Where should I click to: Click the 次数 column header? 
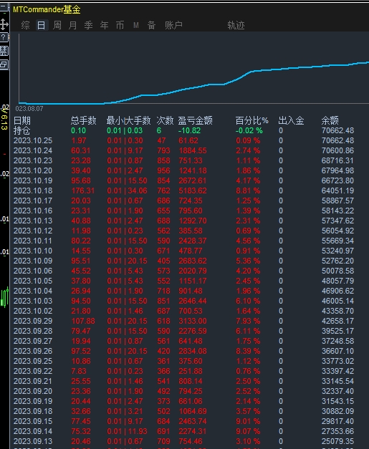pyautogui.click(x=165, y=120)
